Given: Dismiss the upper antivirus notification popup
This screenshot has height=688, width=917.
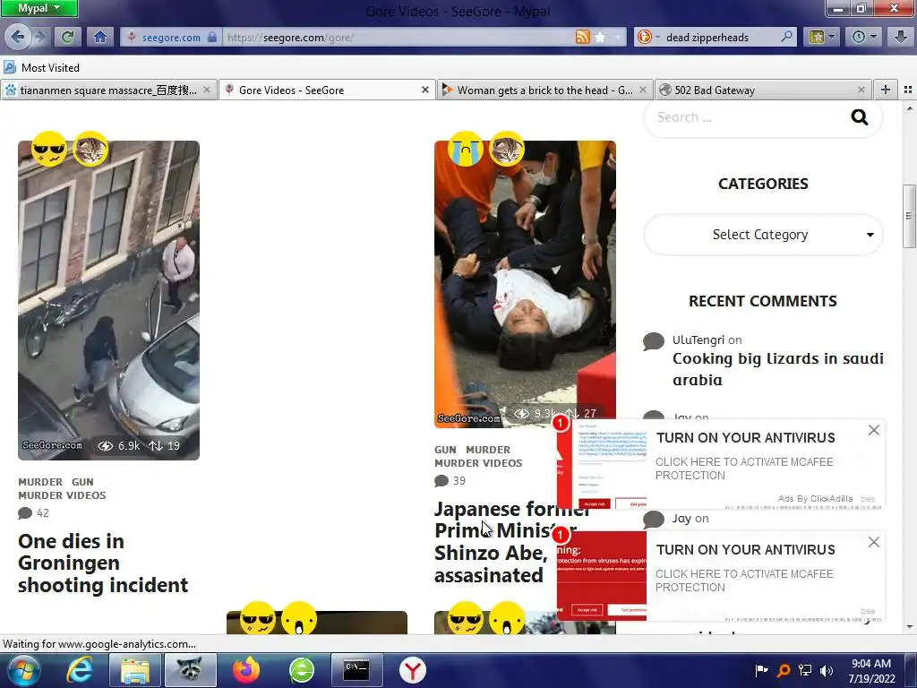Looking at the screenshot, I should point(874,430).
